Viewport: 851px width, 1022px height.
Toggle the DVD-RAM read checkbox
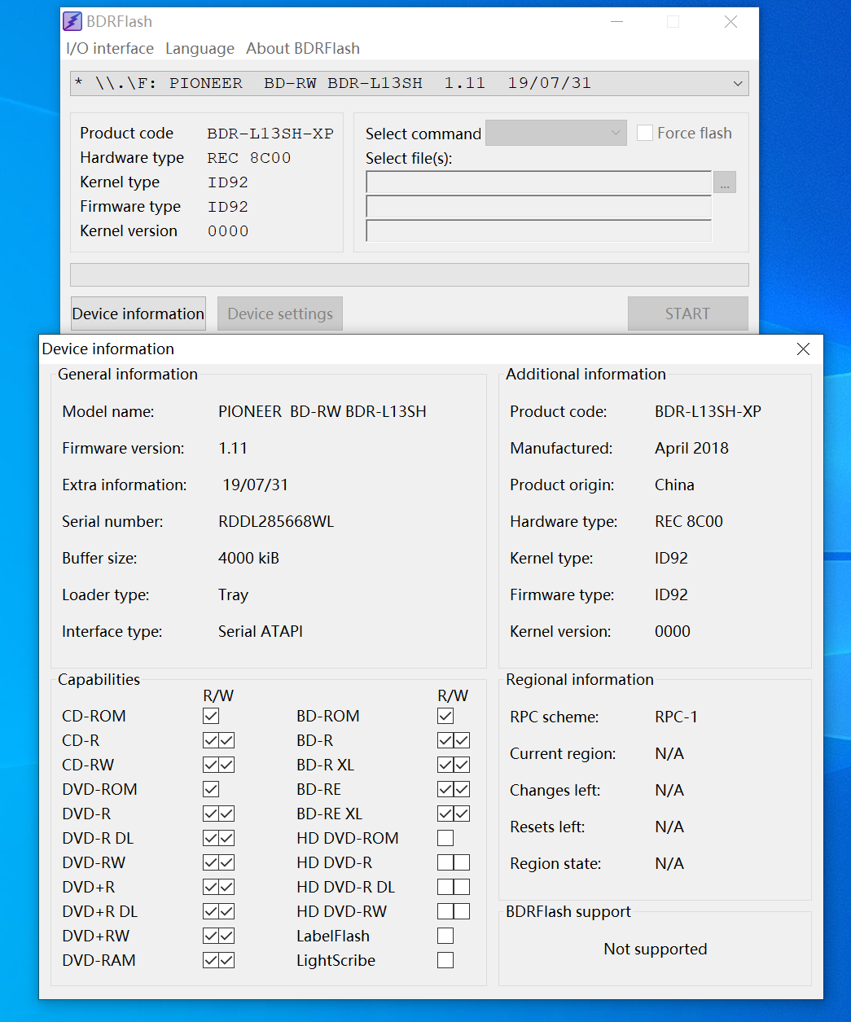[x=211, y=960]
